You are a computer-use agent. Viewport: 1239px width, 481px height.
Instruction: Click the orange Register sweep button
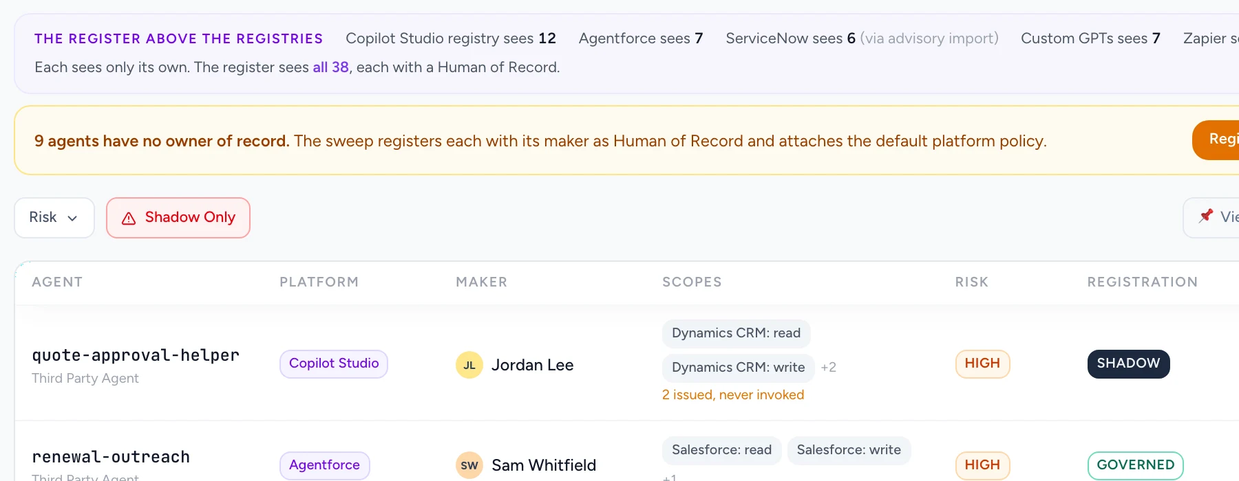coord(1216,140)
